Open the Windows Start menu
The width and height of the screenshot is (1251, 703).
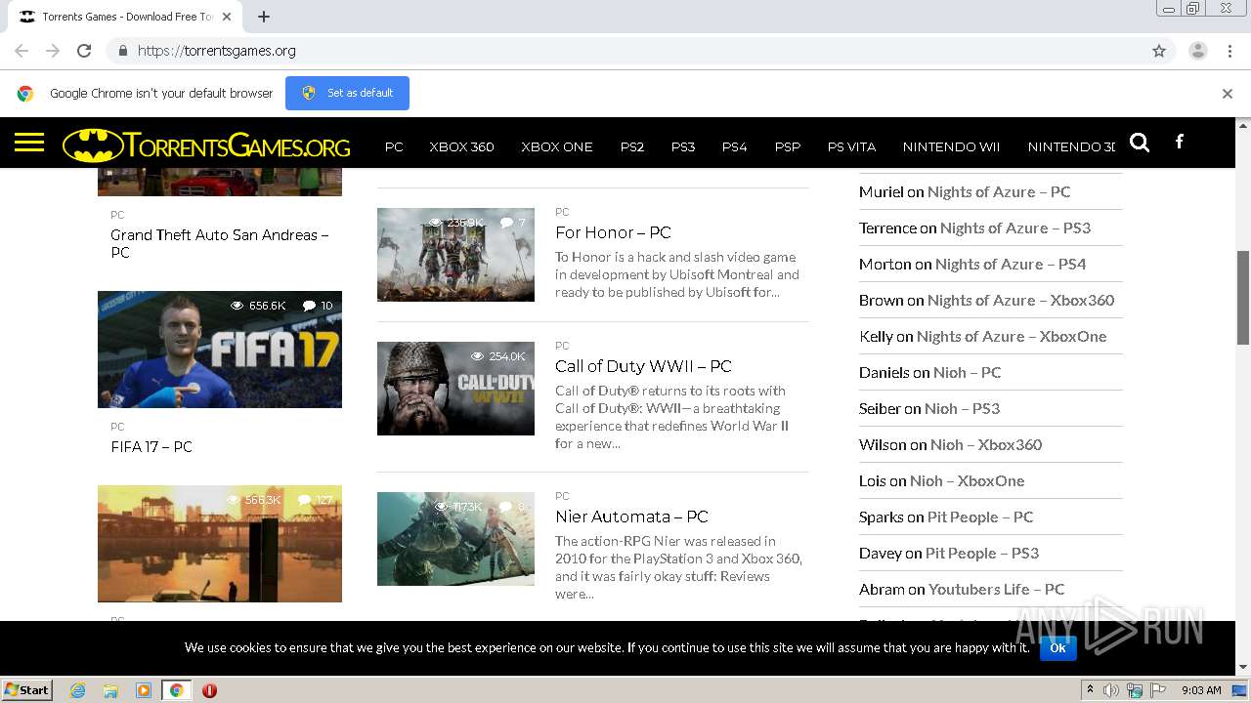(x=27, y=690)
